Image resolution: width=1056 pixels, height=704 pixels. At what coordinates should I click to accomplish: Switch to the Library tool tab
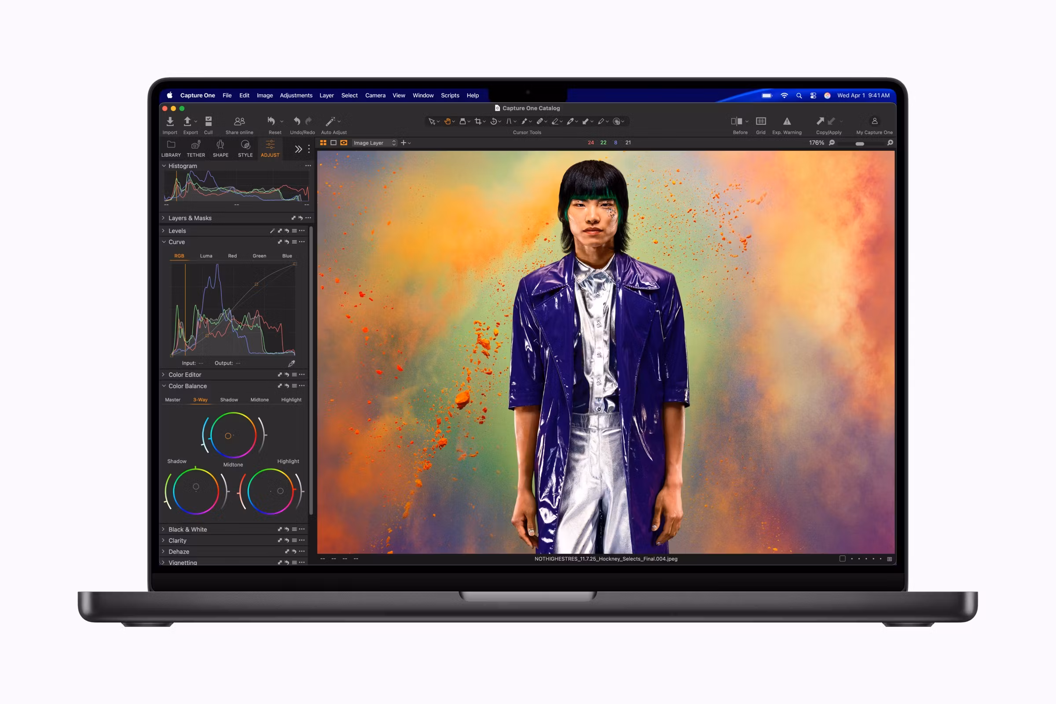(x=171, y=148)
